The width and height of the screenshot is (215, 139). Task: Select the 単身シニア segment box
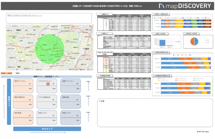(x=71, y=118)
